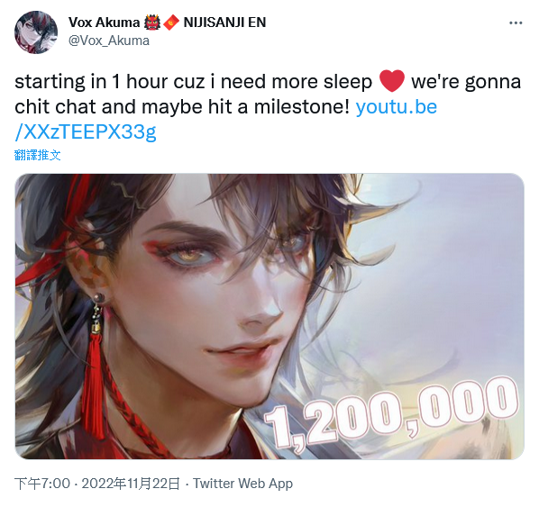The image size is (539, 507).
Task: Click the 下午7:00 timestamp
Action: pyautogui.click(x=42, y=484)
